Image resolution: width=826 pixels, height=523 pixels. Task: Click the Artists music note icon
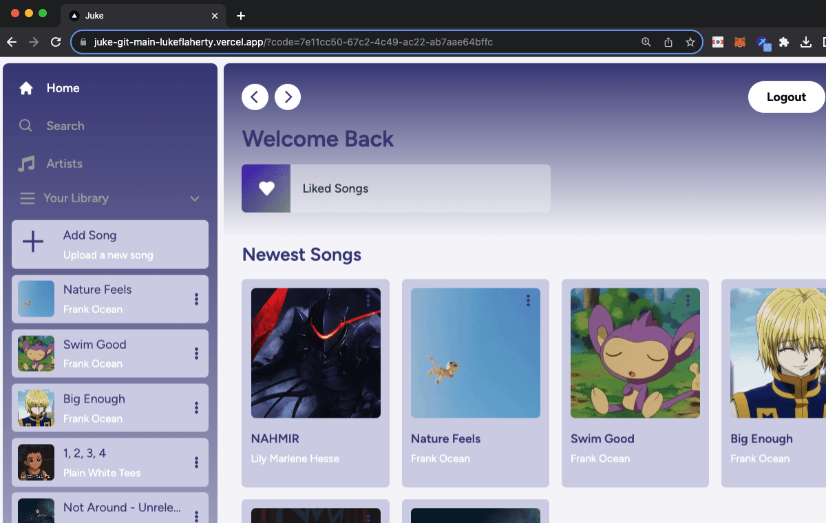point(26,164)
